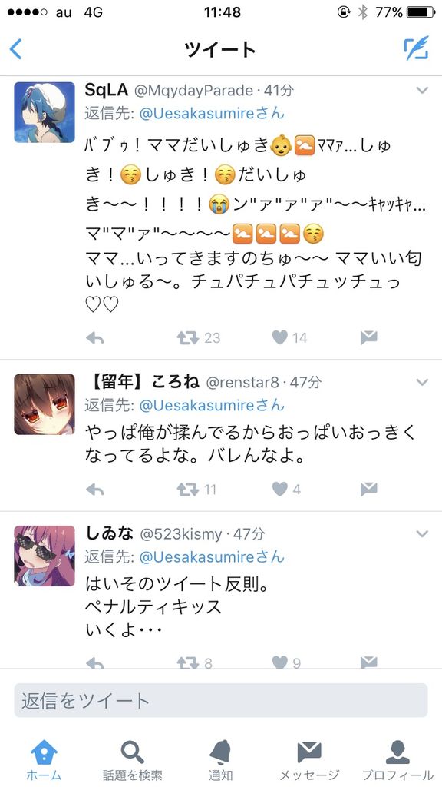This screenshot has width=442, height=787.
Task: Tap the 返信をツイート reply field
Action: click(221, 700)
